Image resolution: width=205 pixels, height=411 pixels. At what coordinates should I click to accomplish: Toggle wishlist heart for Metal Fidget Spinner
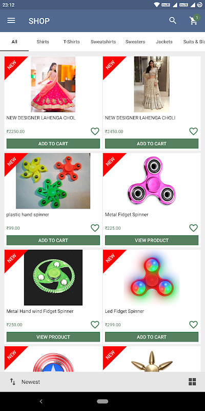coord(194,228)
